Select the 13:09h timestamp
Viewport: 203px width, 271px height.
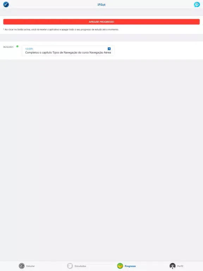click(29, 49)
